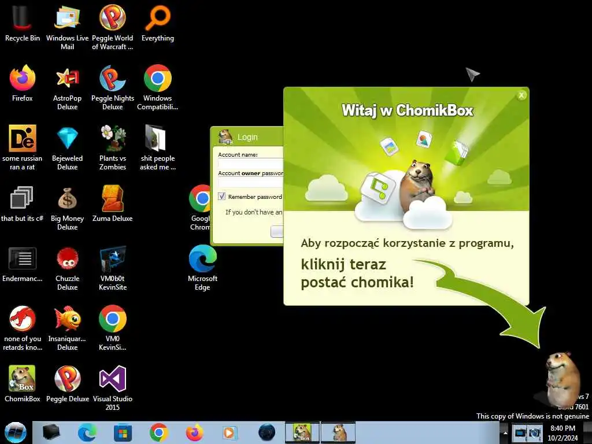Open 'that but its c#' desktop icon

coord(23,203)
